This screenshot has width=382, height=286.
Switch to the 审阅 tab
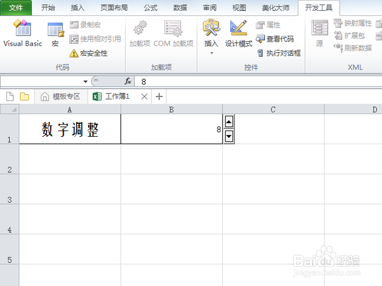(210, 8)
